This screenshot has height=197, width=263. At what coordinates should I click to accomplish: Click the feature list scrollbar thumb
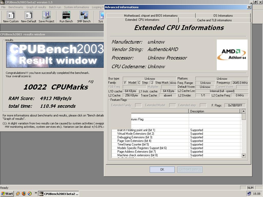point(243,116)
